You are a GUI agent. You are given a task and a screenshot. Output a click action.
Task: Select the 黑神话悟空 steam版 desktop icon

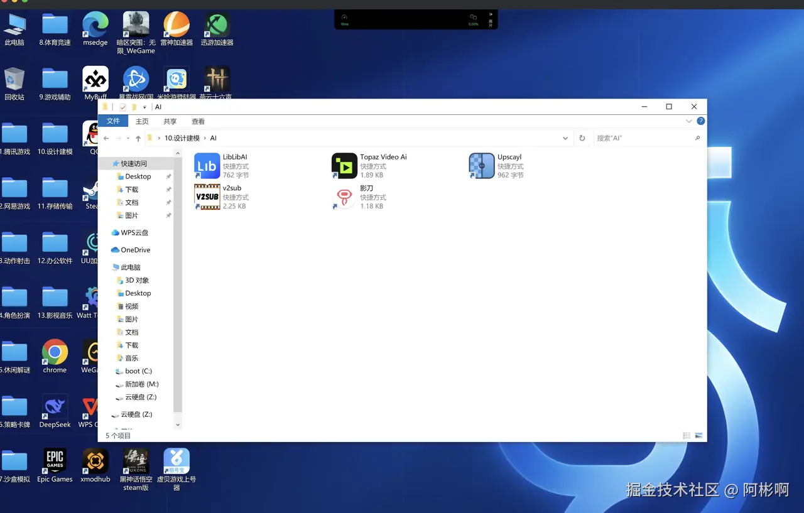pos(136,470)
